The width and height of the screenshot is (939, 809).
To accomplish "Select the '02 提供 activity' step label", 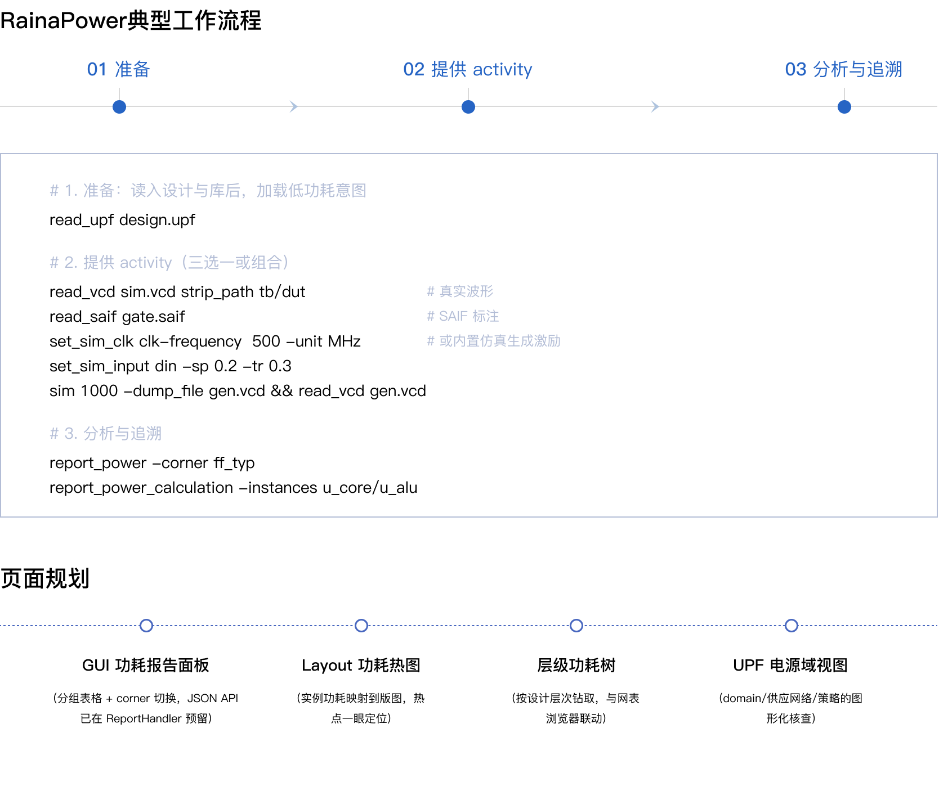I will pyautogui.click(x=468, y=69).
